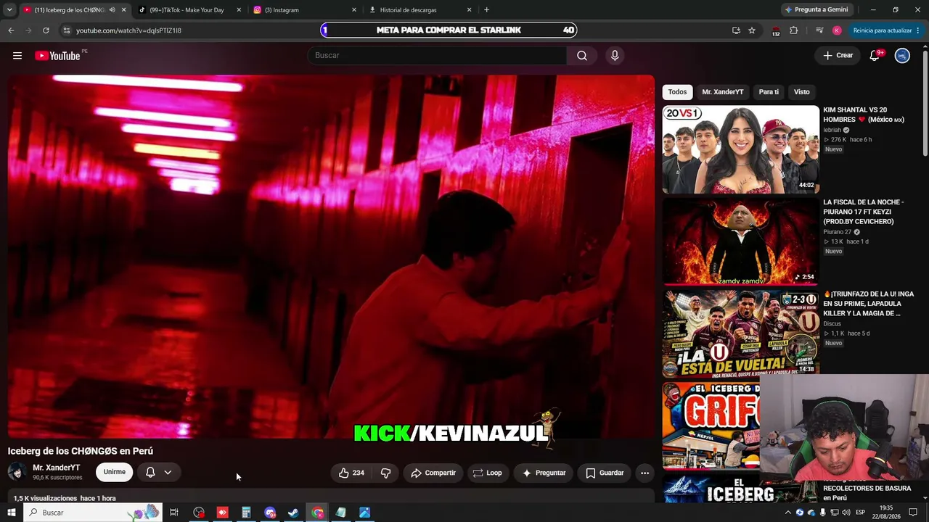Click the Unirme button

coord(114,473)
